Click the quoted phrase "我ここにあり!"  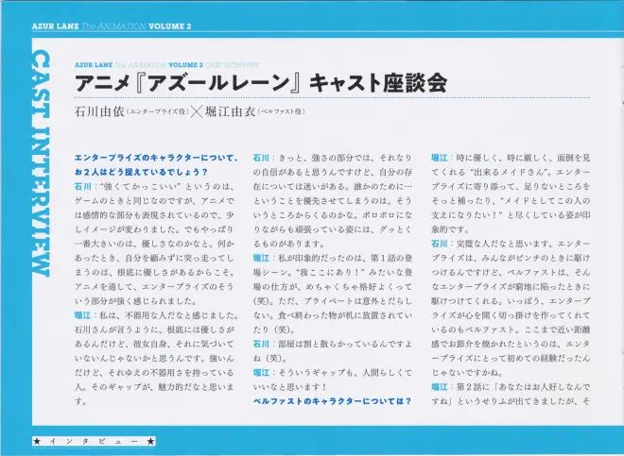[331, 272]
